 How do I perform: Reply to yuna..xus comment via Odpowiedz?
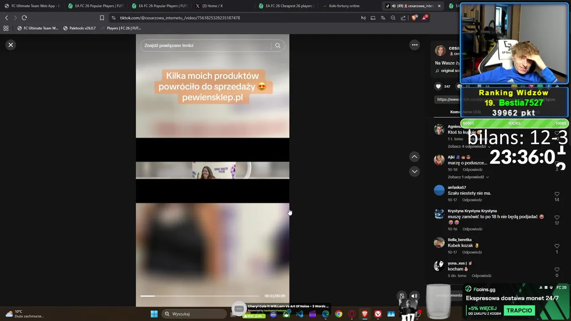coord(482,276)
